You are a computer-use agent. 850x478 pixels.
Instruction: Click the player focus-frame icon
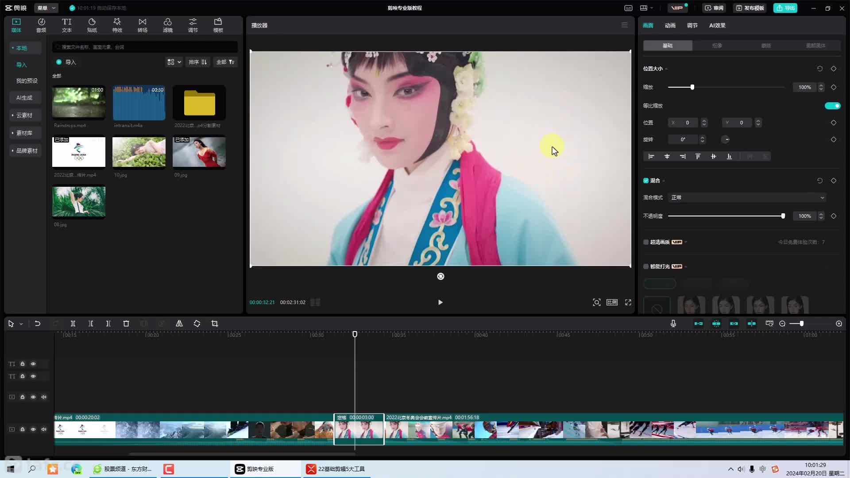(597, 302)
